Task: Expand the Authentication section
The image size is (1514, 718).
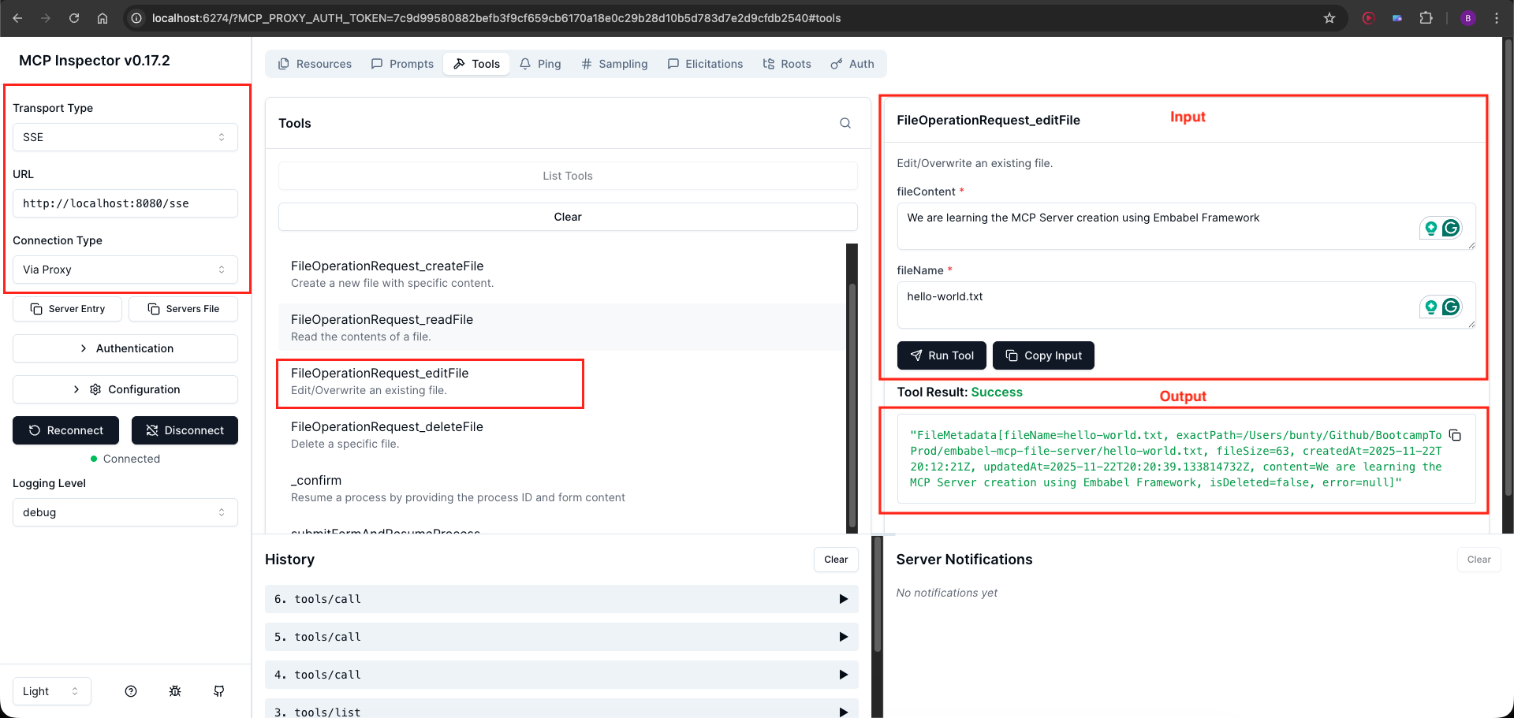Action: pos(125,348)
